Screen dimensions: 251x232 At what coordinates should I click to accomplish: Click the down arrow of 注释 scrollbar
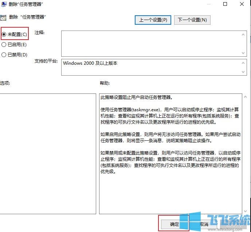point(243,53)
